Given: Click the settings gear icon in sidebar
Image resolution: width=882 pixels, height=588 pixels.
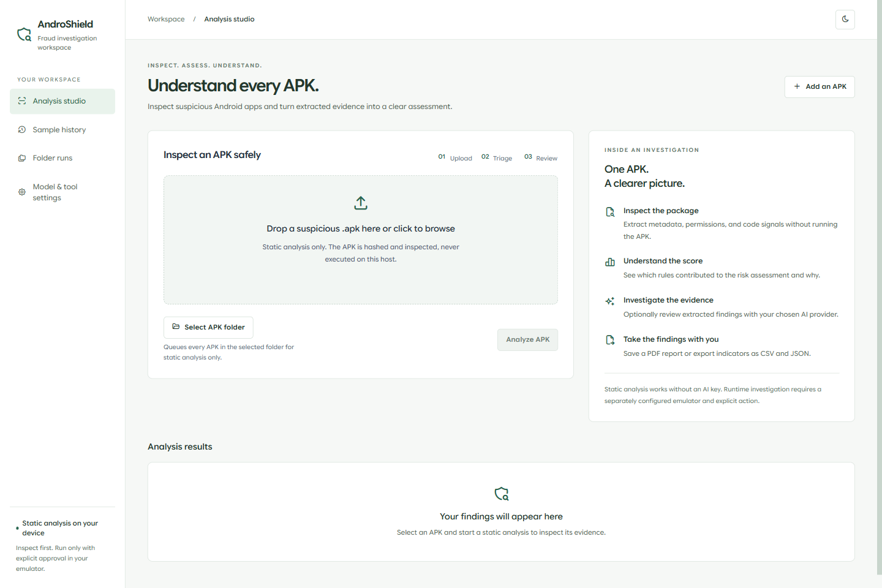Looking at the screenshot, I should 22,192.
